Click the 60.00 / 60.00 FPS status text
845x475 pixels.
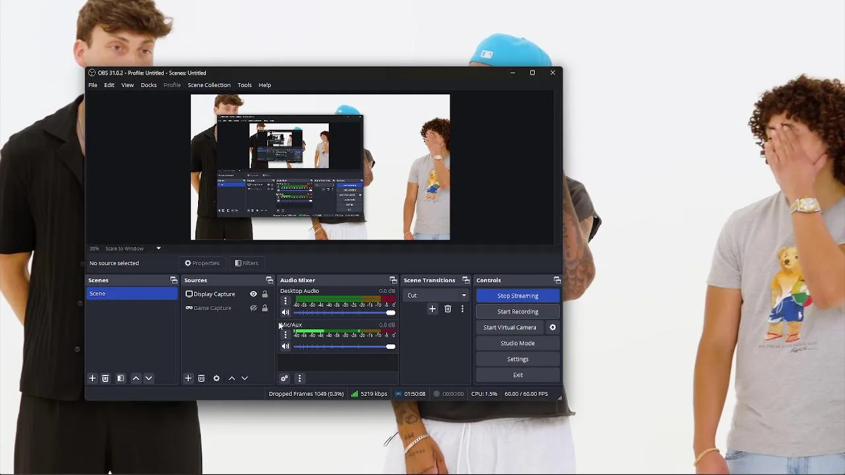(526, 394)
